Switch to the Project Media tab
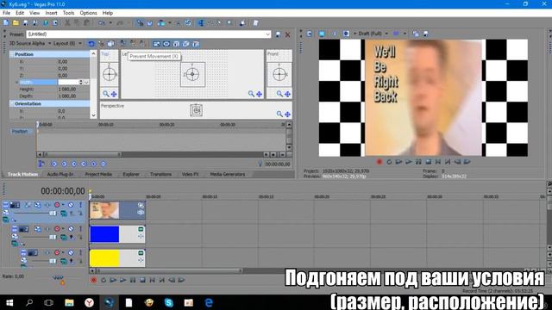552x310 pixels. [x=98, y=174]
